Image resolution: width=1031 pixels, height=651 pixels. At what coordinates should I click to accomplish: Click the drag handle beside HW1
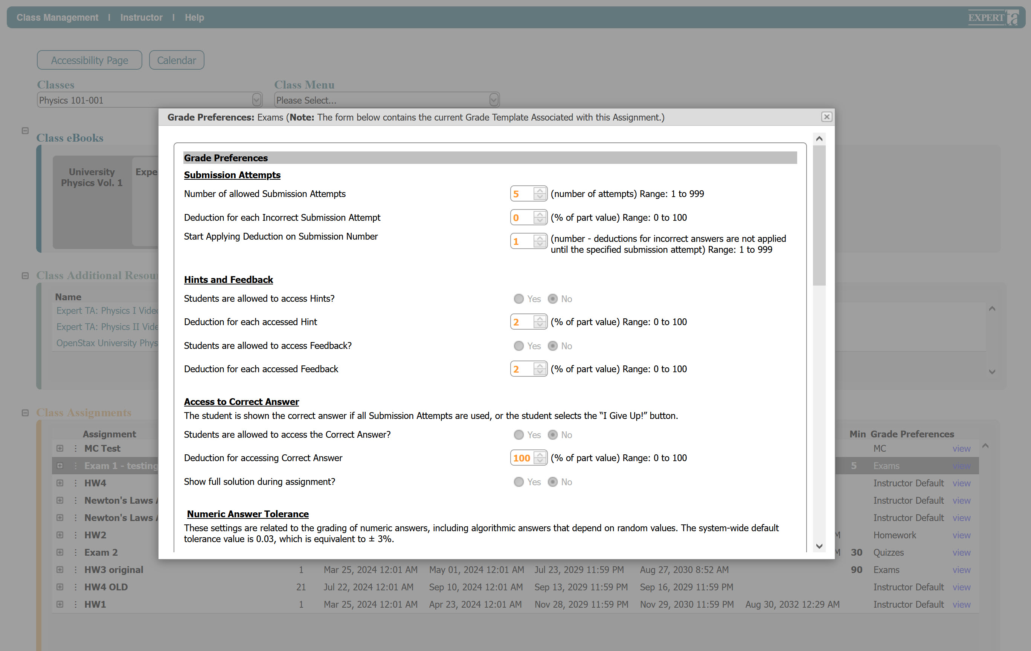click(75, 604)
